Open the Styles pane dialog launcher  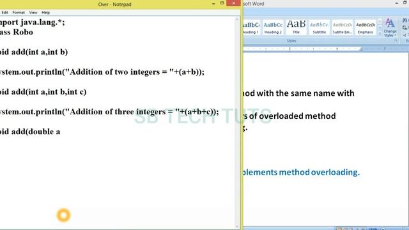coord(396,41)
